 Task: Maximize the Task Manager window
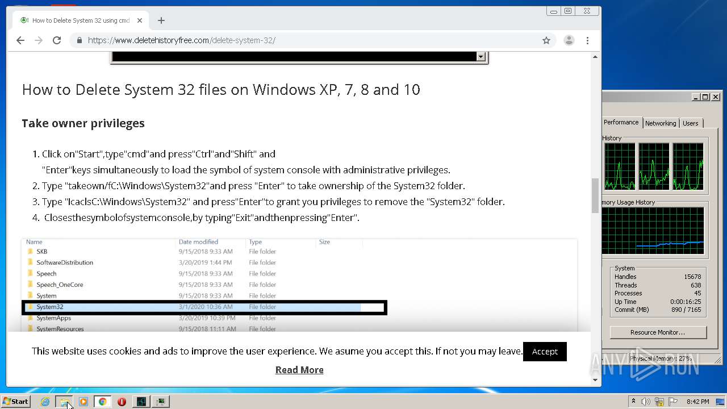click(x=705, y=97)
